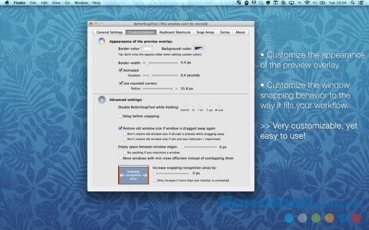Screen dimensions: 369x230
Task: Click Empty space between window edges slider
Action: click(x=199, y=147)
